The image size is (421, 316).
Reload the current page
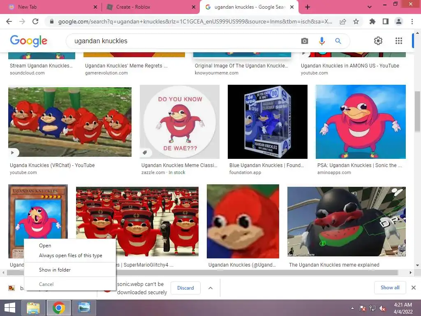coord(35,21)
